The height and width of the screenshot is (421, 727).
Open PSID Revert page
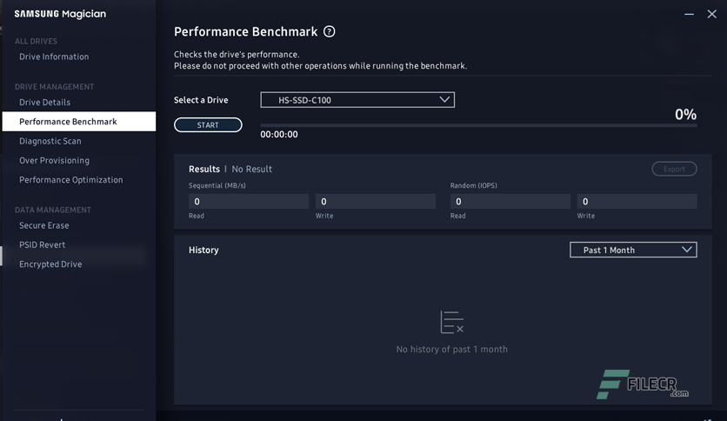pos(43,244)
